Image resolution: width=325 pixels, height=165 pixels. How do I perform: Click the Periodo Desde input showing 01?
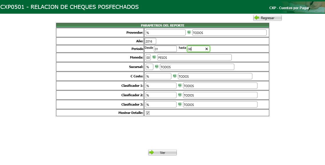pos(165,49)
